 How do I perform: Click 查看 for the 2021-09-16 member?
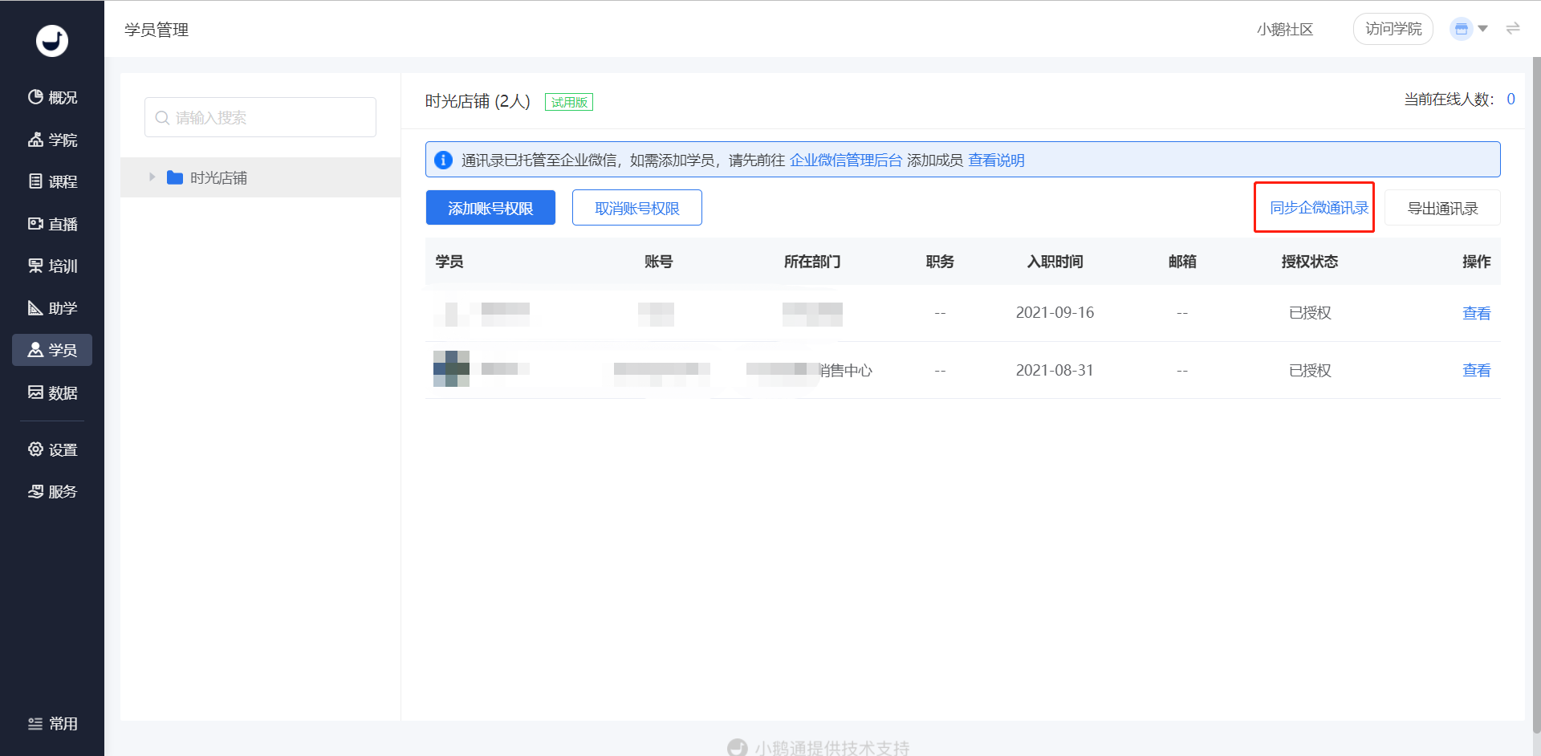1476,313
